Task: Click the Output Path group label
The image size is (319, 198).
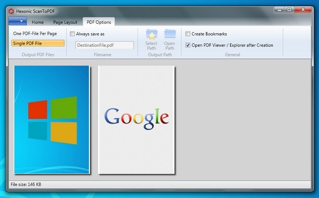Action: (160, 54)
